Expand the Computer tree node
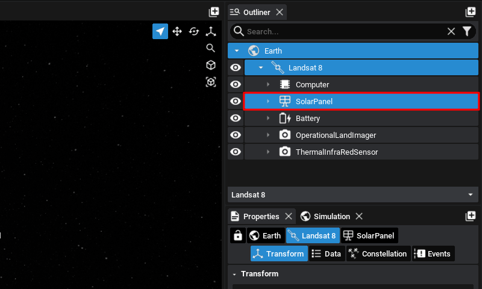 (268, 84)
